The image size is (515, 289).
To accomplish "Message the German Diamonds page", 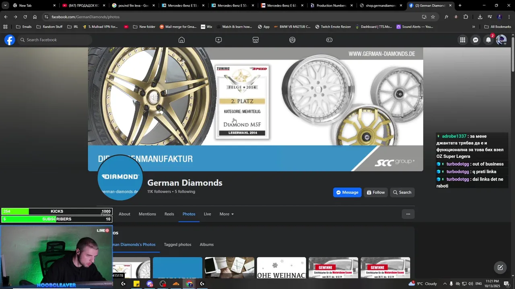I will [347, 192].
